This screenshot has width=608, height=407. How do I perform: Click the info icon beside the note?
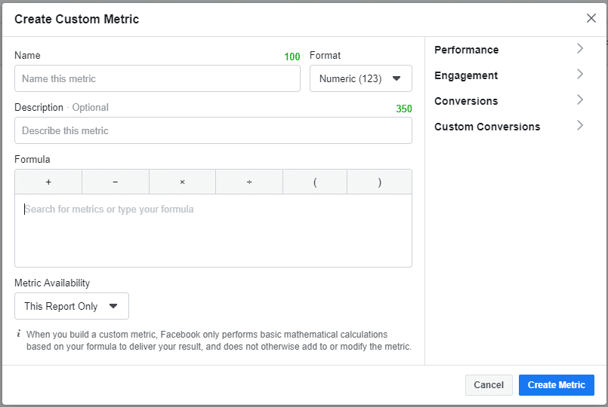click(x=19, y=334)
